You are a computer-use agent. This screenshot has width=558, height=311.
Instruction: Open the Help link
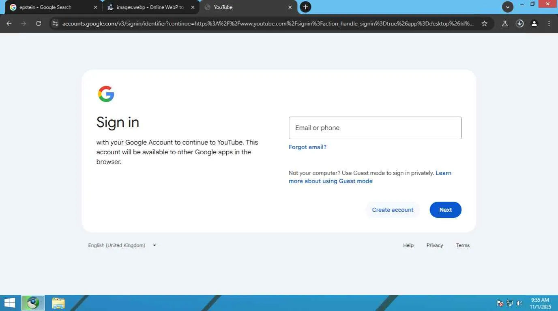(x=408, y=245)
